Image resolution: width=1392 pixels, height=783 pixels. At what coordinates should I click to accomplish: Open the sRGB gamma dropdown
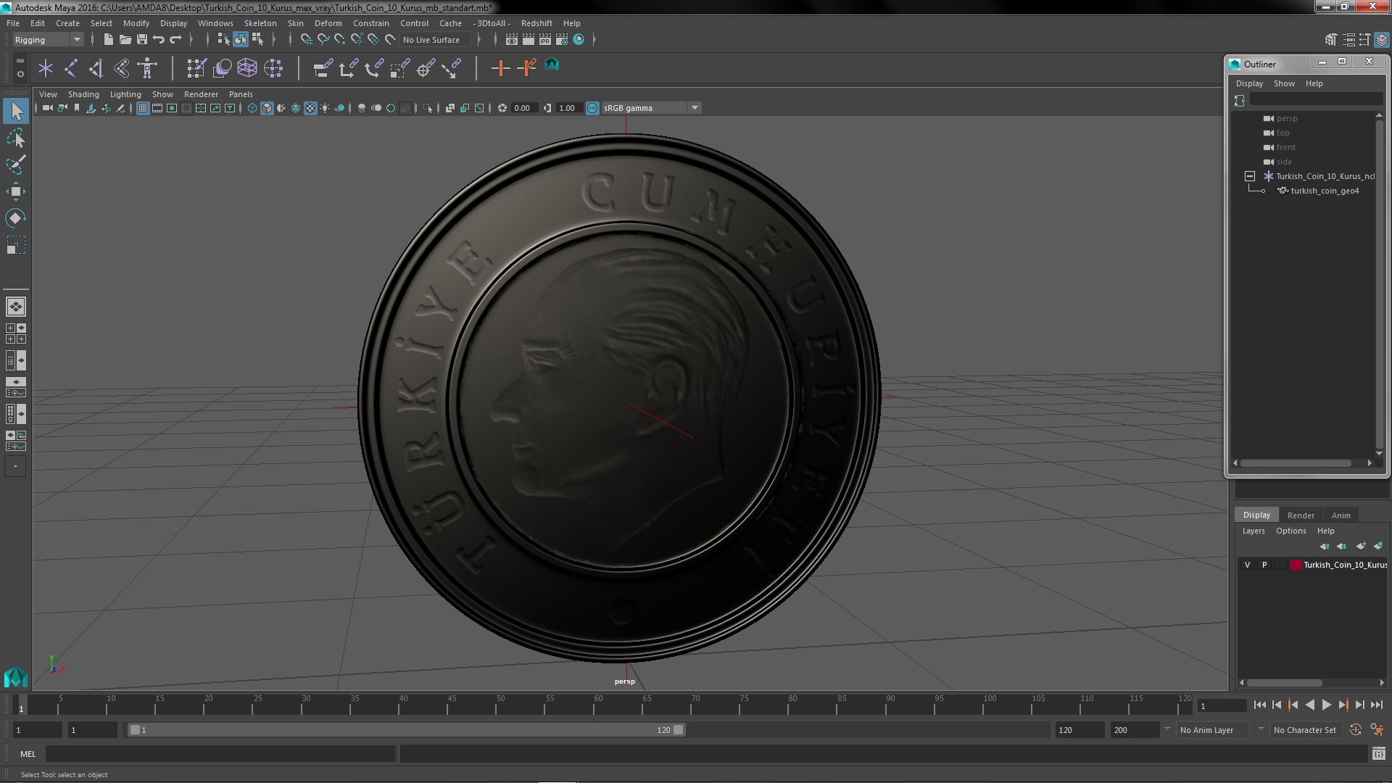click(x=651, y=108)
